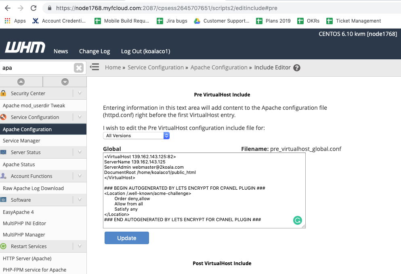
Task: Click the Grammarly icon in text area
Action: (298, 220)
